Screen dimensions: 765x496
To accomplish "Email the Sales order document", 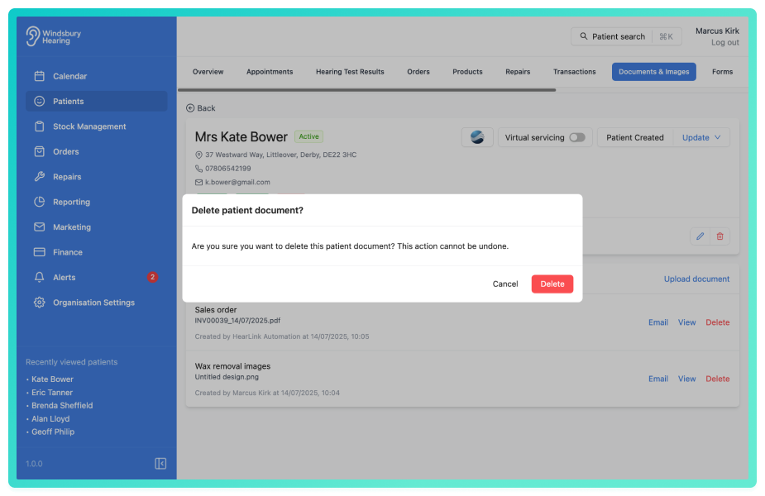I will tap(658, 322).
